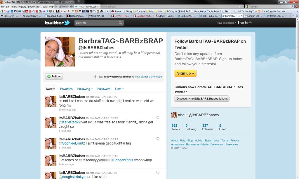Viewport: 299px width, 179px height.
Task: Switch to the BBC SPORT browser tab
Action: [x=98, y=16]
